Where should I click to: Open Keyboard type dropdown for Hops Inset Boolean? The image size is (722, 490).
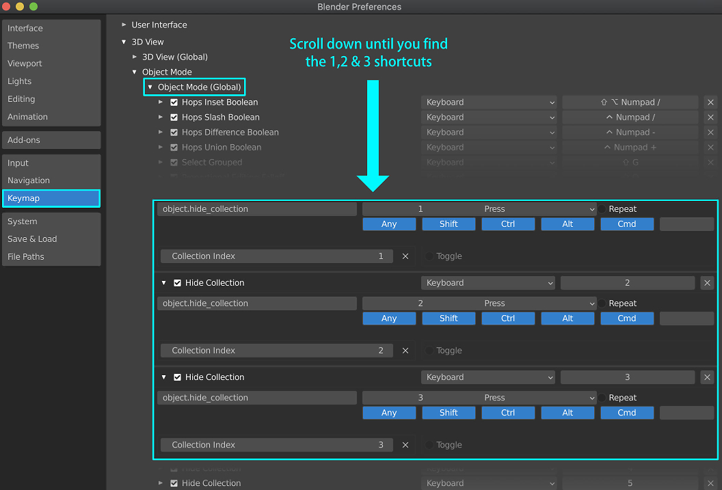click(x=489, y=102)
